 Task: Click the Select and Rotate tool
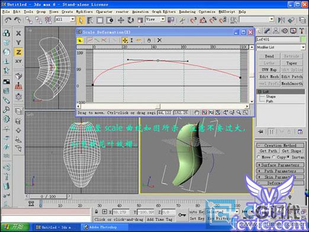point(130,20)
